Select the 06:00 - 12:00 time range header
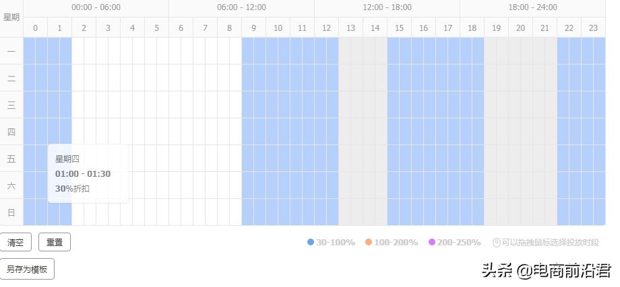 coord(241,7)
